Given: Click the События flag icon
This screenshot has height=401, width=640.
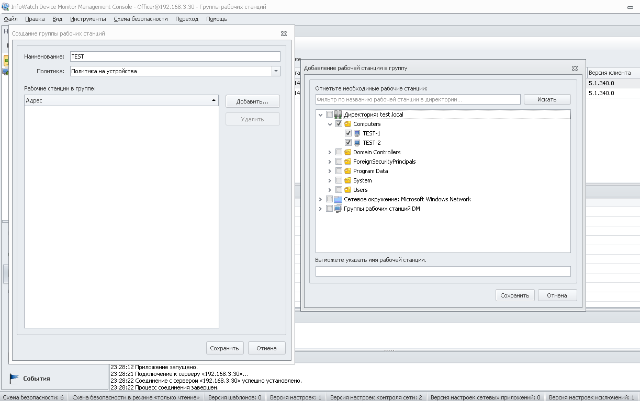Looking at the screenshot, I should tap(14, 379).
